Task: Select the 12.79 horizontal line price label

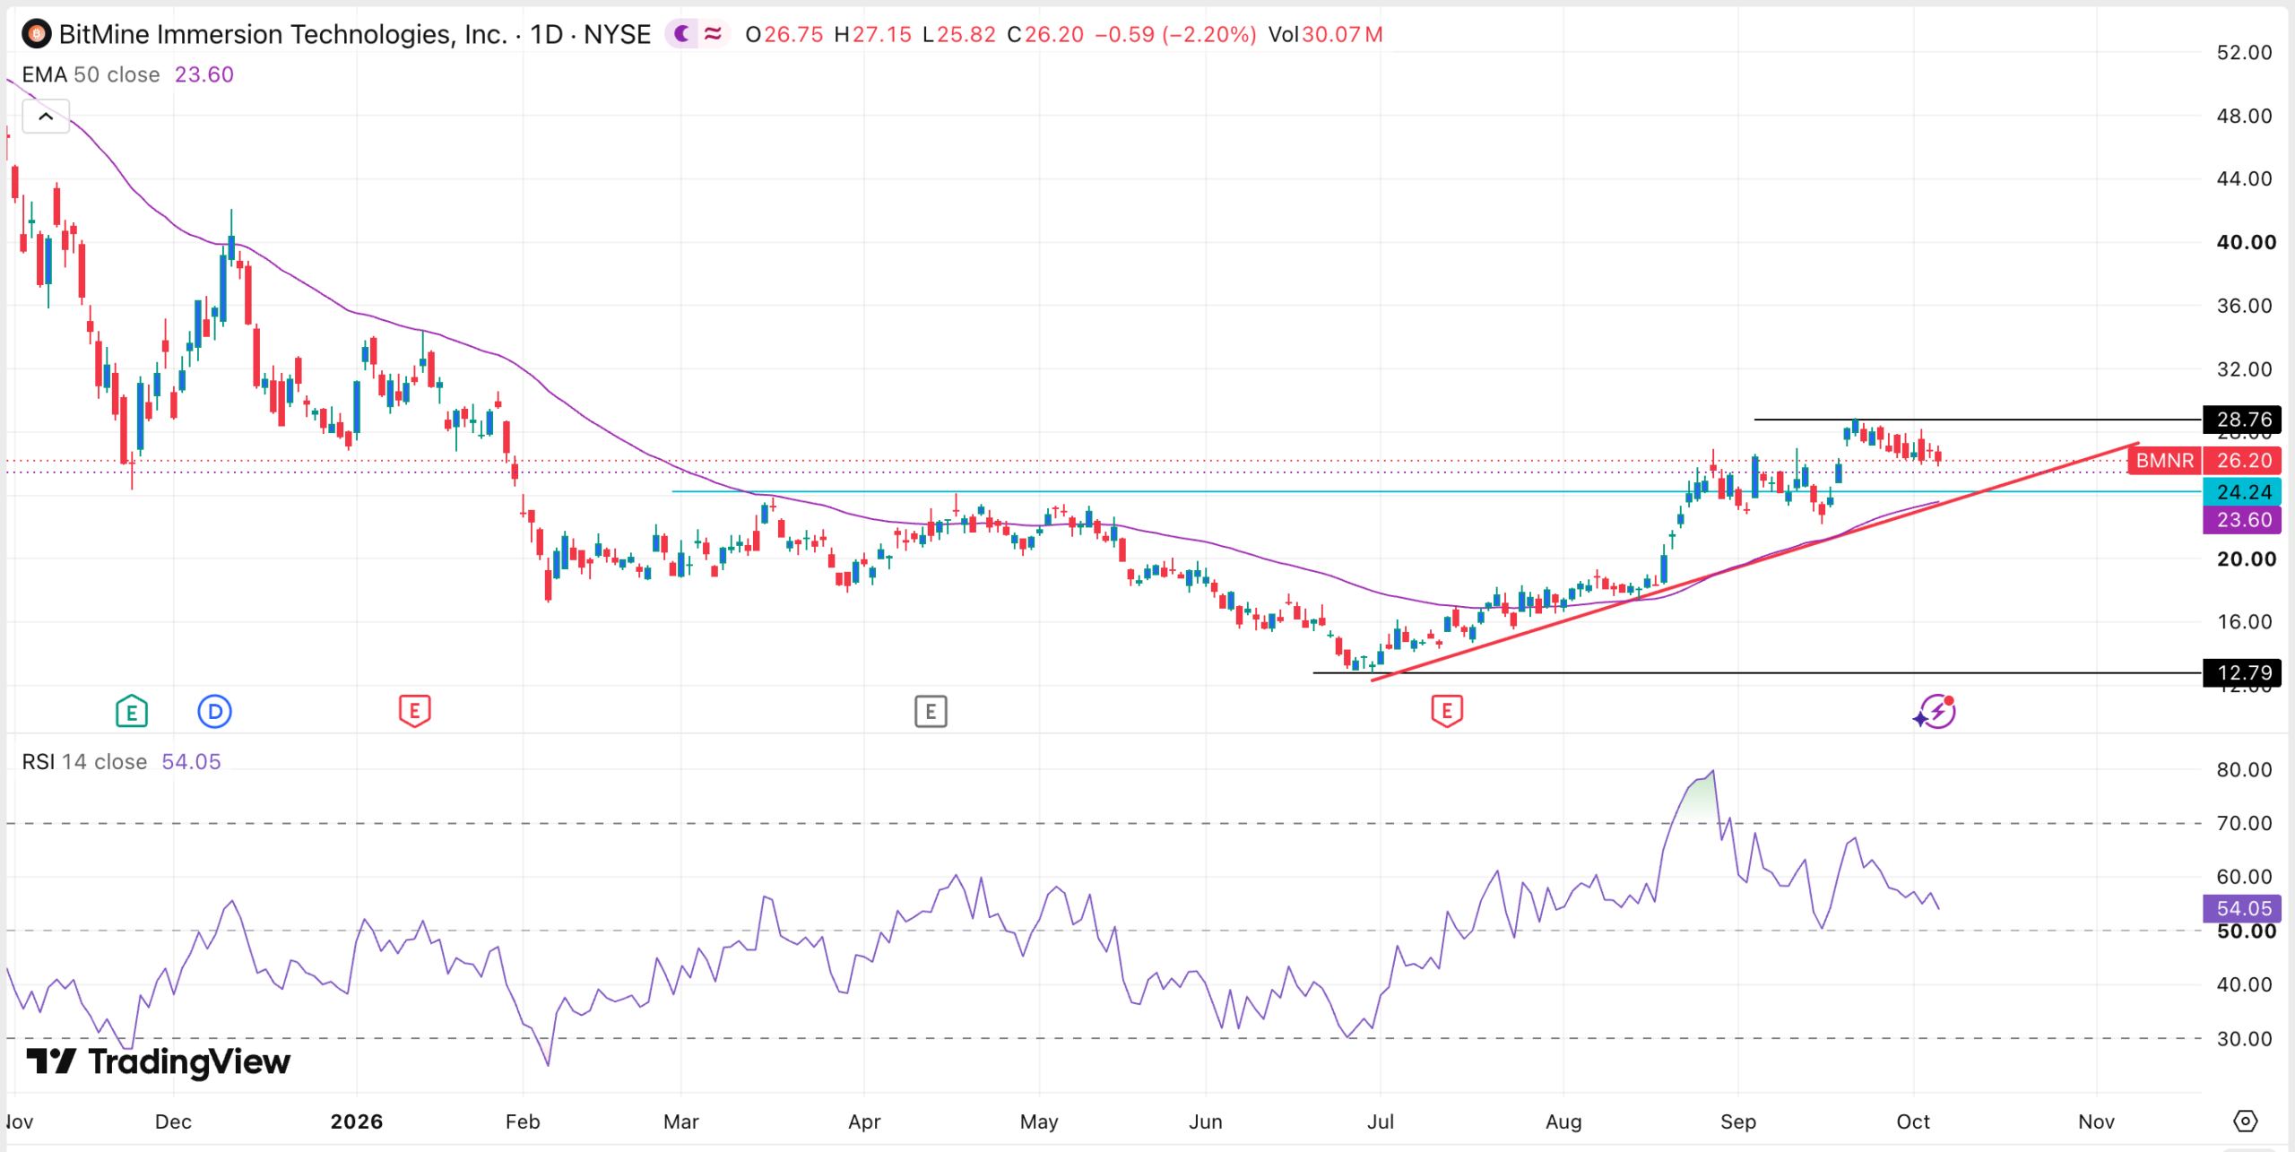Action: coord(2242,672)
